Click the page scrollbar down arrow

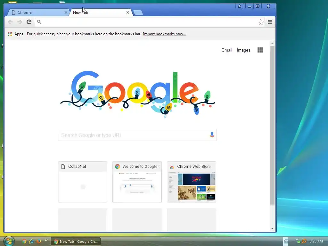click(x=272, y=229)
